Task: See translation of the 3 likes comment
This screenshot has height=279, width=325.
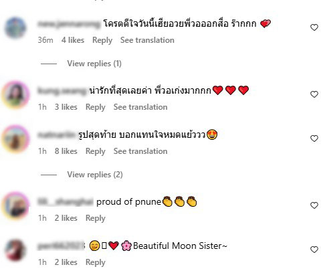Action: pyautogui.click(x=140, y=107)
